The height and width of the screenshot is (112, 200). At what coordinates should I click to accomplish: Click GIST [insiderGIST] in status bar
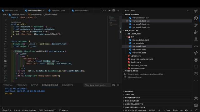[47, 110]
